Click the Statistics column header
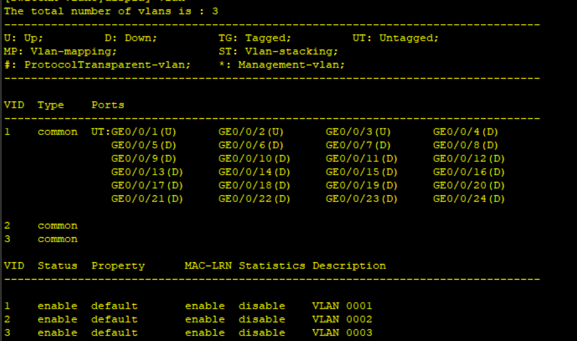This screenshot has height=341, width=577. click(x=272, y=266)
